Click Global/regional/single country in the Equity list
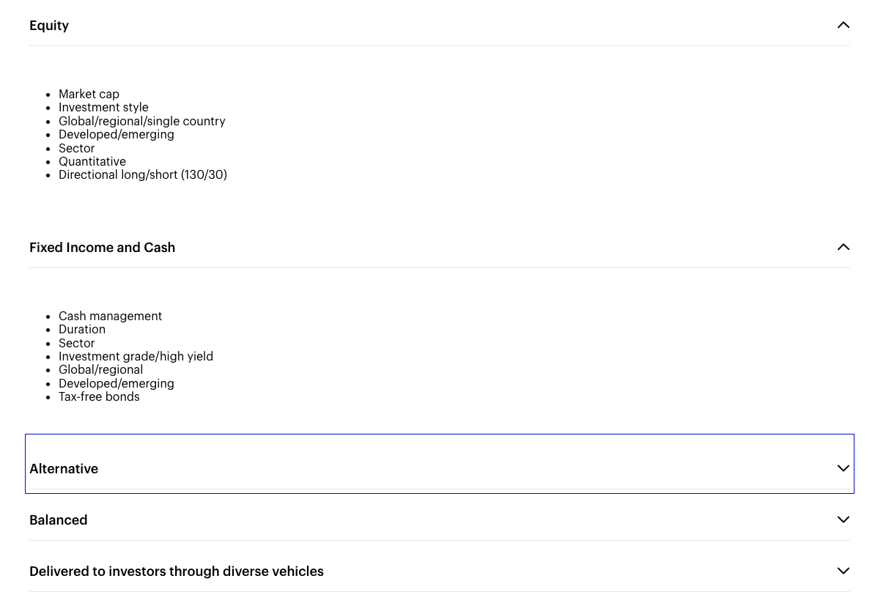Viewport: 875px width, 603px height. [141, 121]
